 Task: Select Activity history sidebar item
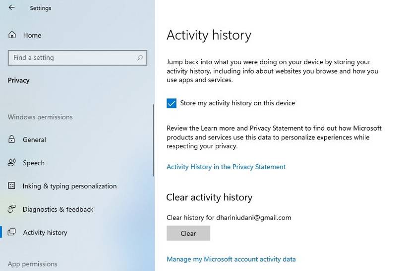click(x=45, y=232)
